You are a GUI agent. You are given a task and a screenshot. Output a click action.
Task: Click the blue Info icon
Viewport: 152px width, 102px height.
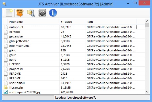(x=53, y=13)
